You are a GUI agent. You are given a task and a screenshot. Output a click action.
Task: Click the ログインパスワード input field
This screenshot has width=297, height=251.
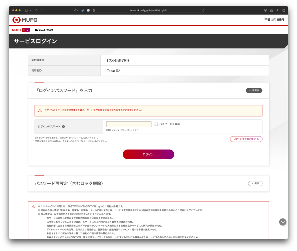(x=129, y=124)
